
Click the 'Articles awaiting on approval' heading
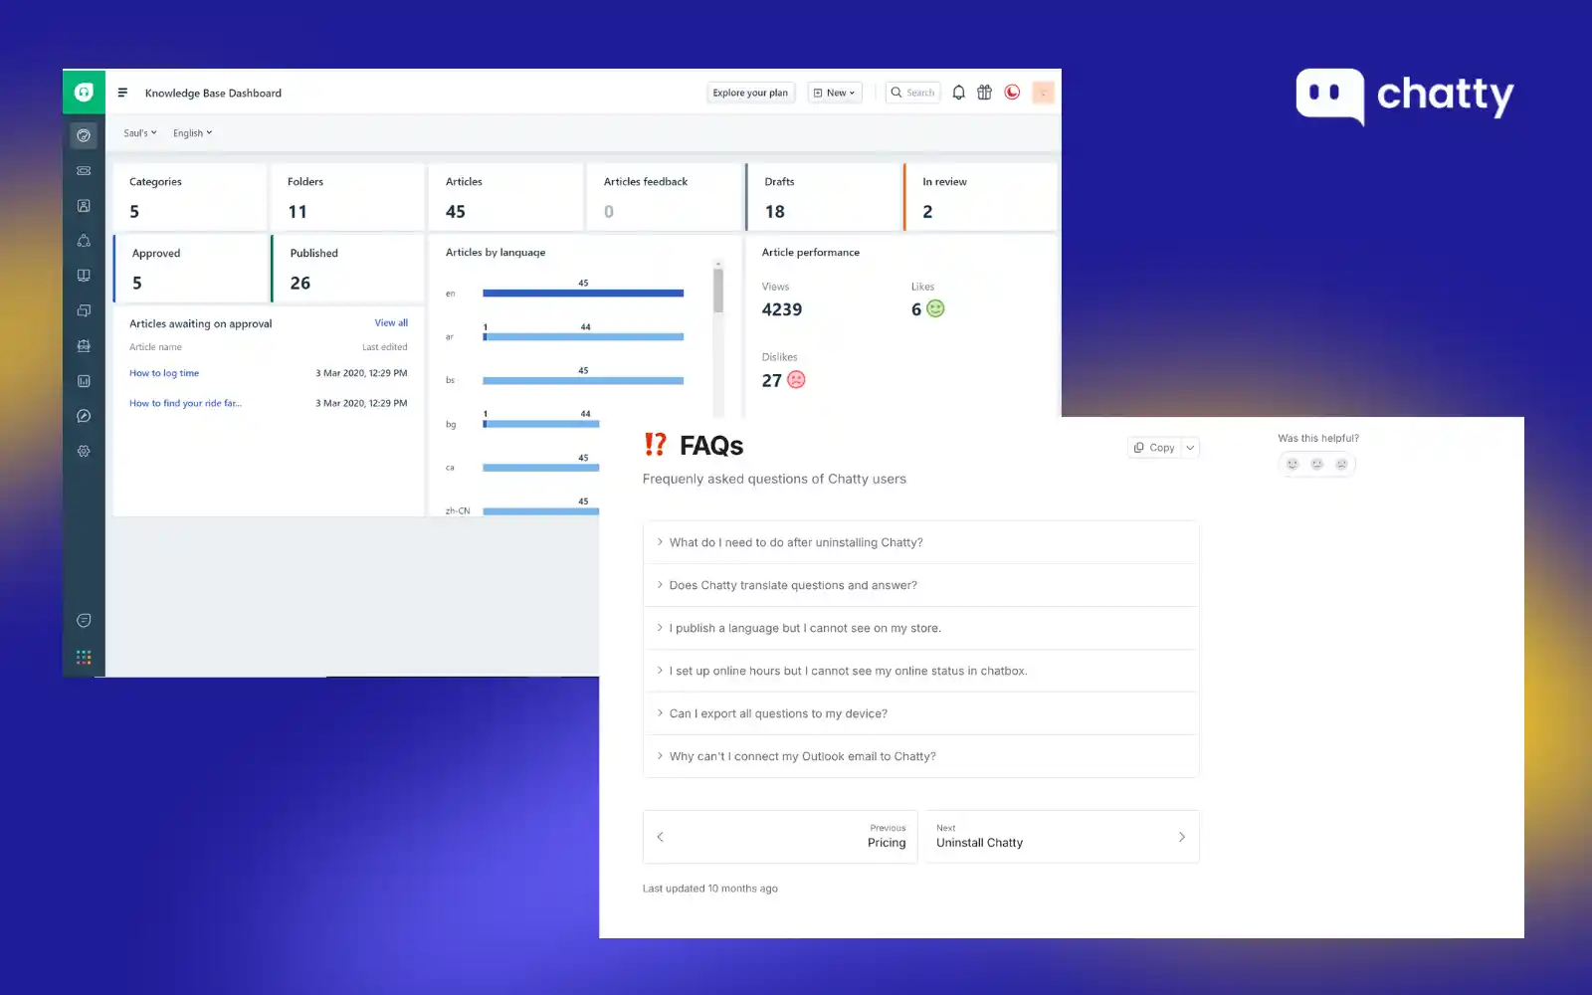click(x=200, y=323)
